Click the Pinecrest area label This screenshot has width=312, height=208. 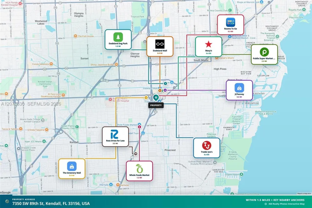click(170, 150)
